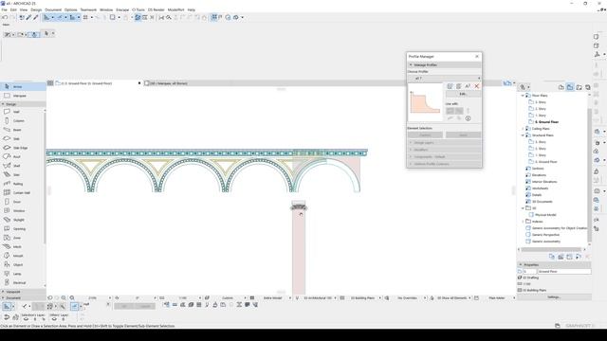This screenshot has height=341, width=607.
Task: Select the Lamp tool
Action: [x=22, y=274]
